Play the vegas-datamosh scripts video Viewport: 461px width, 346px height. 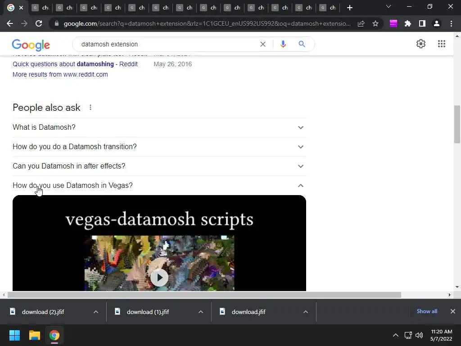159,278
